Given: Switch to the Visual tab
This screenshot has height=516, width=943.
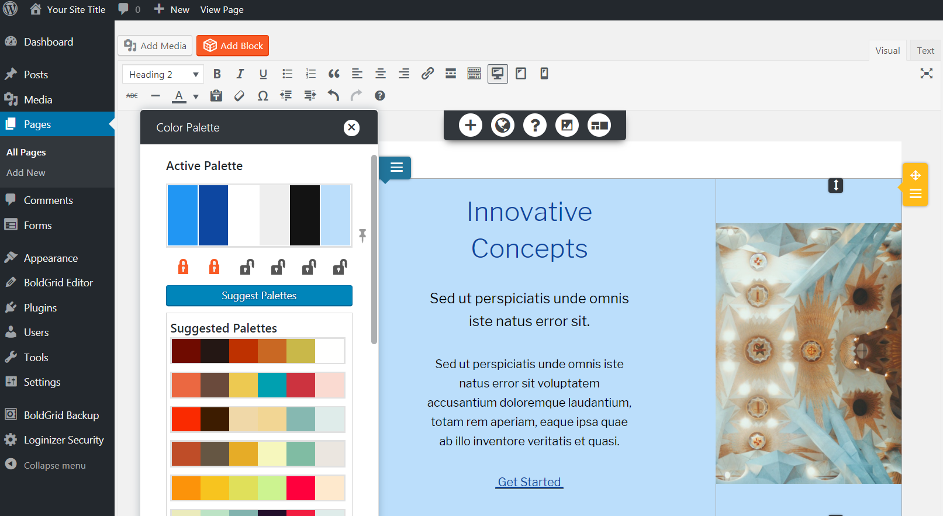Looking at the screenshot, I should [x=887, y=50].
